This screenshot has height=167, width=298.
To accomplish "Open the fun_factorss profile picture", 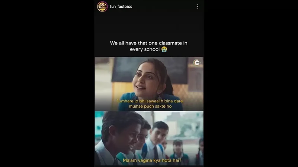I will coord(102,6).
